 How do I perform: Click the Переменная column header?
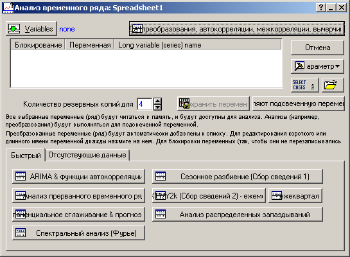tap(90, 45)
